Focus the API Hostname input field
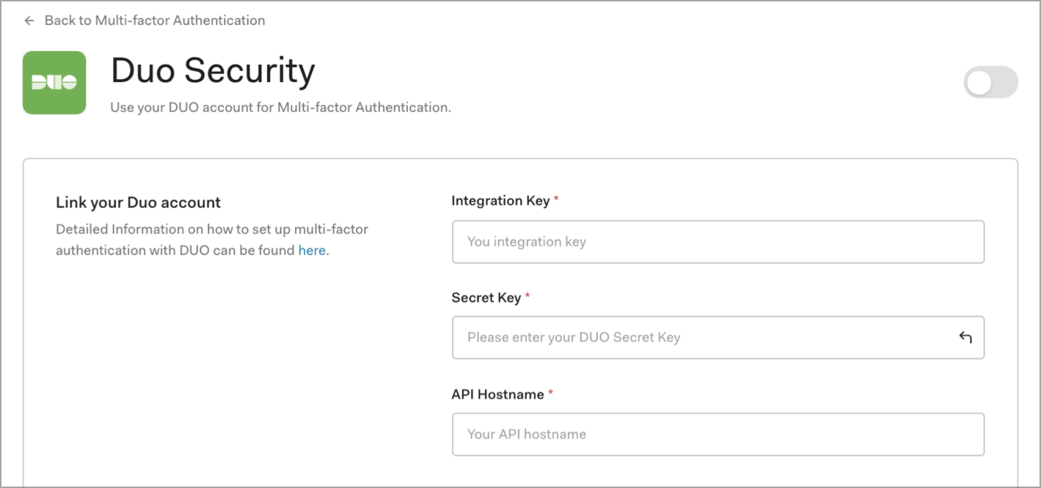 pyautogui.click(x=718, y=435)
